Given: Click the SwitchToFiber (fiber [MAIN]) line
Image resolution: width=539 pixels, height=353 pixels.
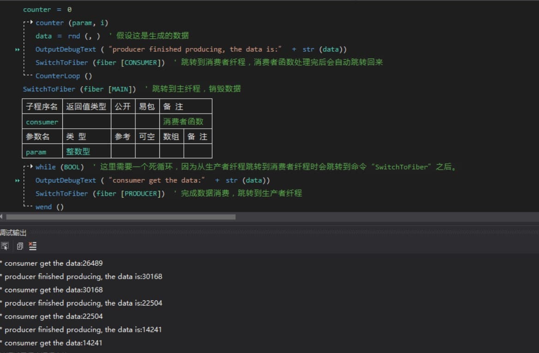Looking at the screenshot, I should 79,89.
